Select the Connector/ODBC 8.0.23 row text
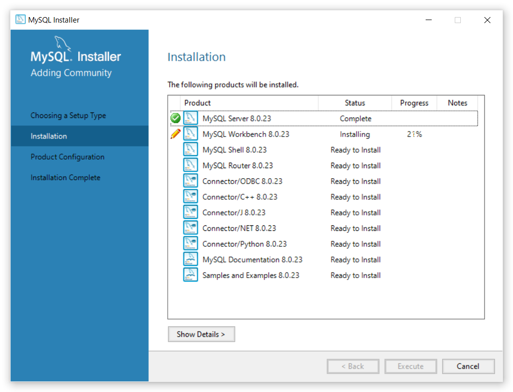This screenshot has height=392, width=513. (242, 181)
